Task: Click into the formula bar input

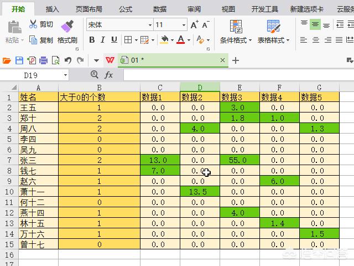Action: (x=238, y=75)
